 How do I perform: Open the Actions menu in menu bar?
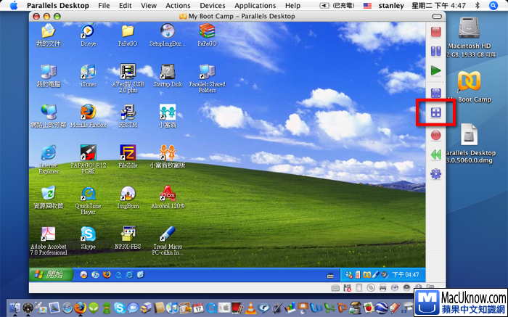pos(178,5)
